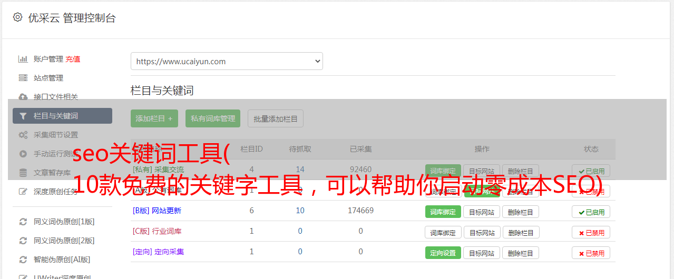The image size is (674, 279).
Task: Click the edit icon for 深度原创任务
Action: [23, 192]
